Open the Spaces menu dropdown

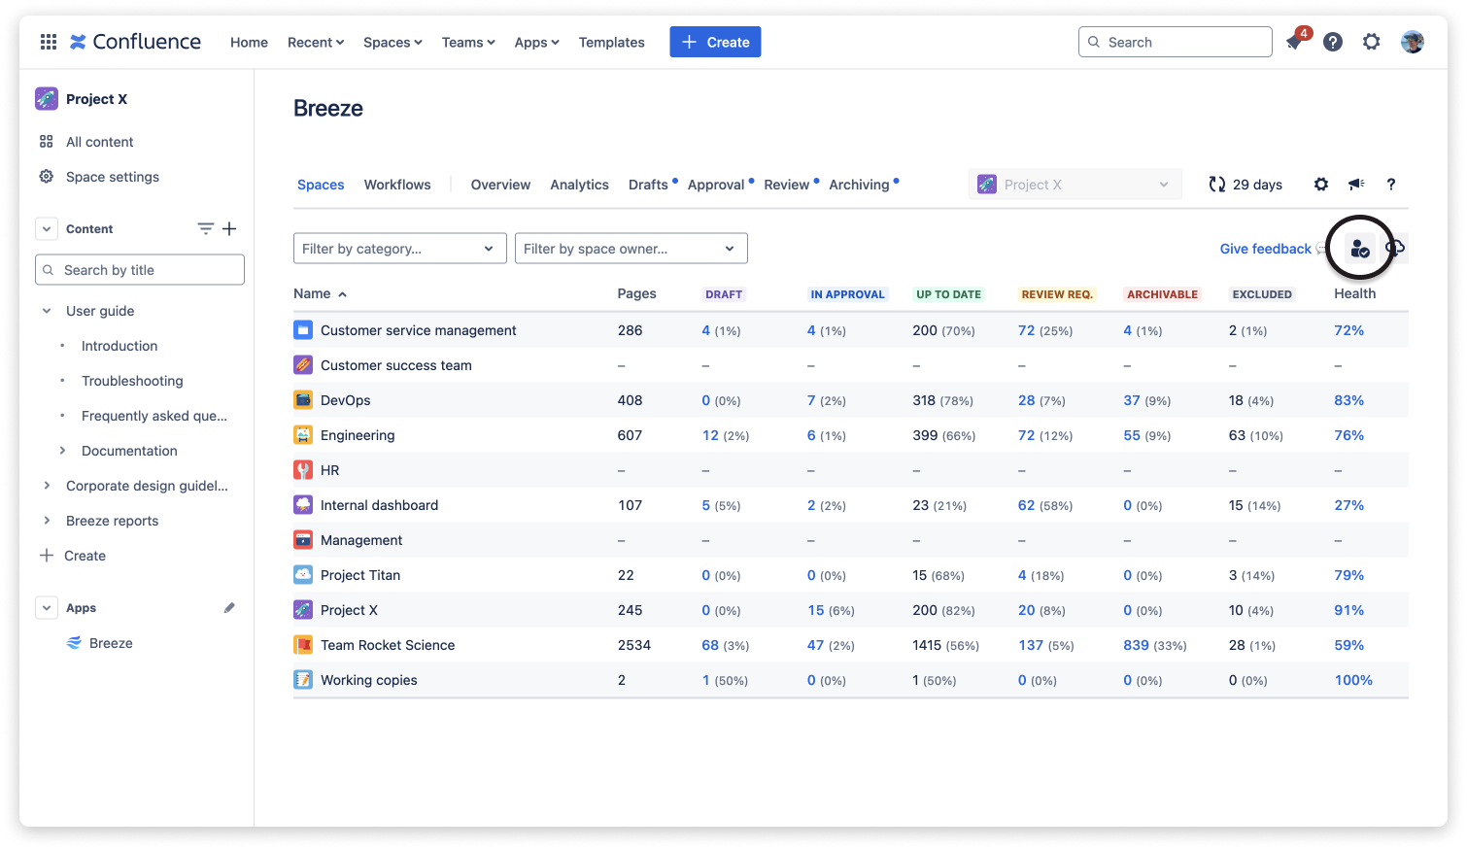[392, 43]
